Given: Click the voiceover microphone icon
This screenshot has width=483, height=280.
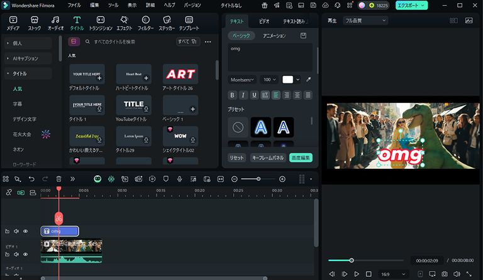Looking at the screenshot, I should pyautogui.click(x=180, y=179).
